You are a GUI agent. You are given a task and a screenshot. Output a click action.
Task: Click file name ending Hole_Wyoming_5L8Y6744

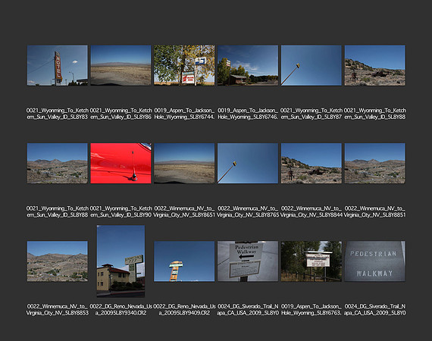point(184,114)
